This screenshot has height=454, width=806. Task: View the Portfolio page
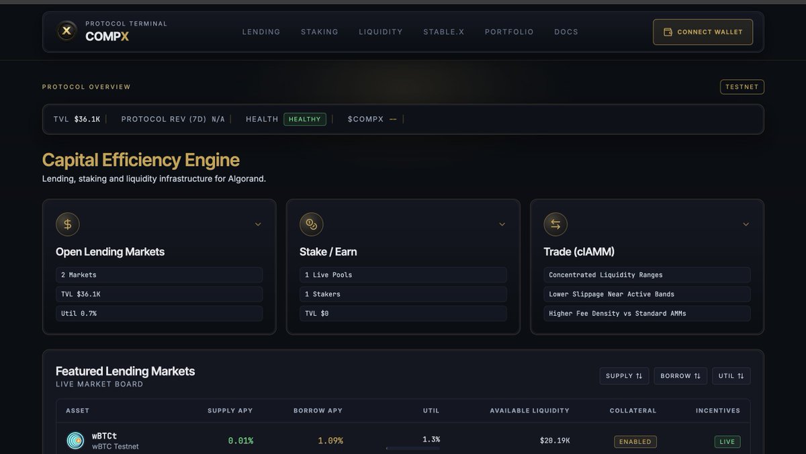(x=509, y=32)
